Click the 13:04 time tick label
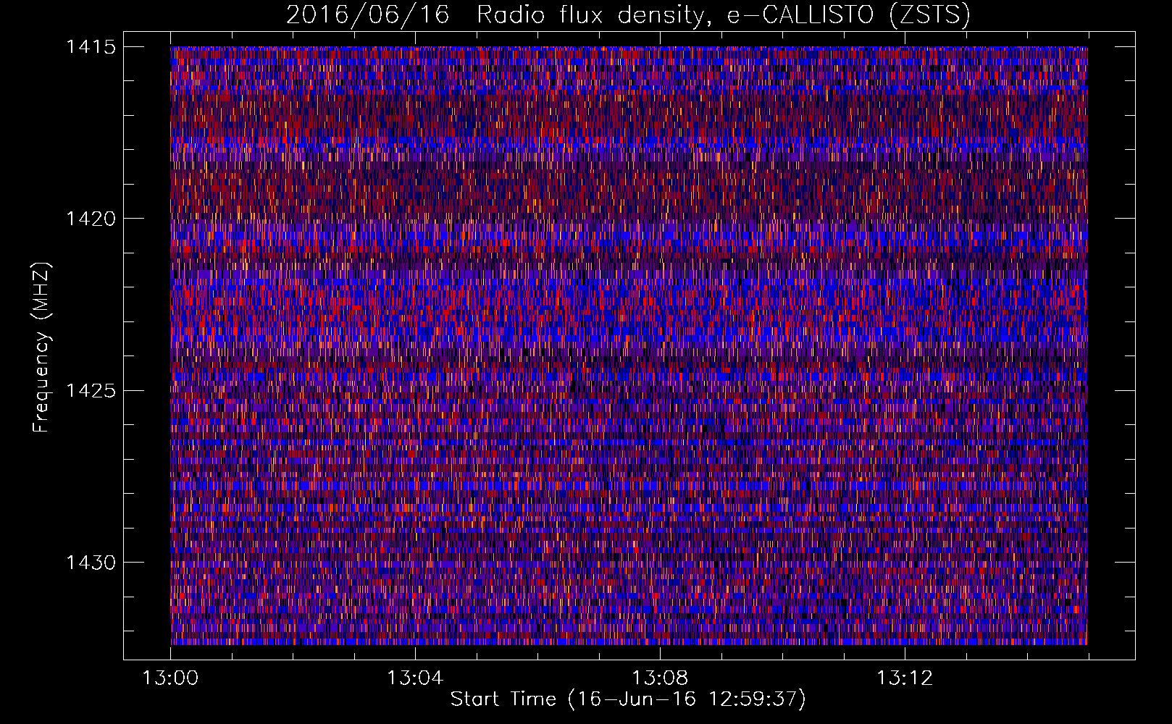 click(x=415, y=678)
